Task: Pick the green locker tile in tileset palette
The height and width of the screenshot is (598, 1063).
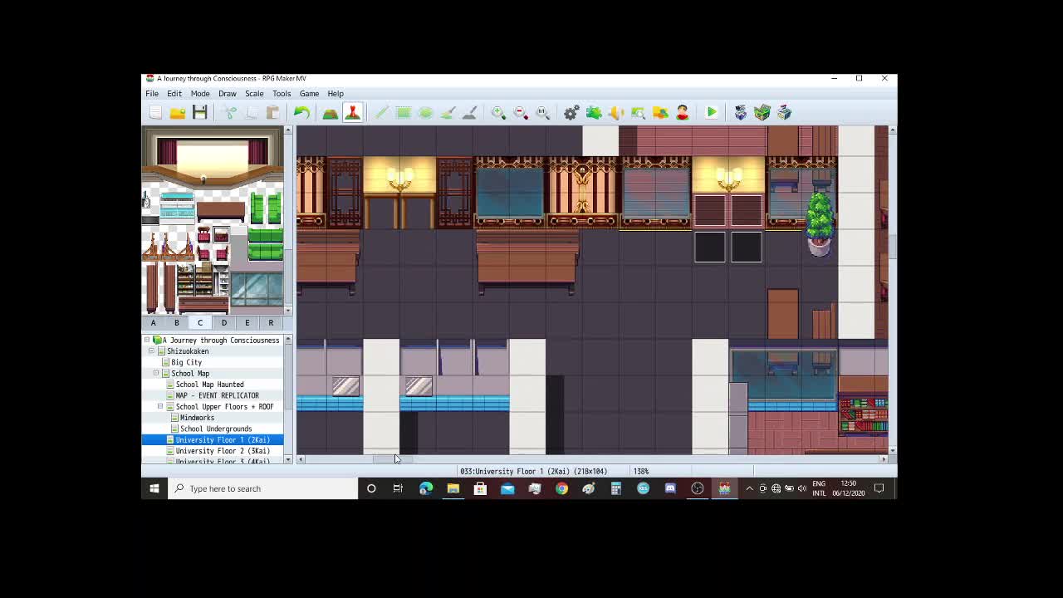Action: coord(266,207)
